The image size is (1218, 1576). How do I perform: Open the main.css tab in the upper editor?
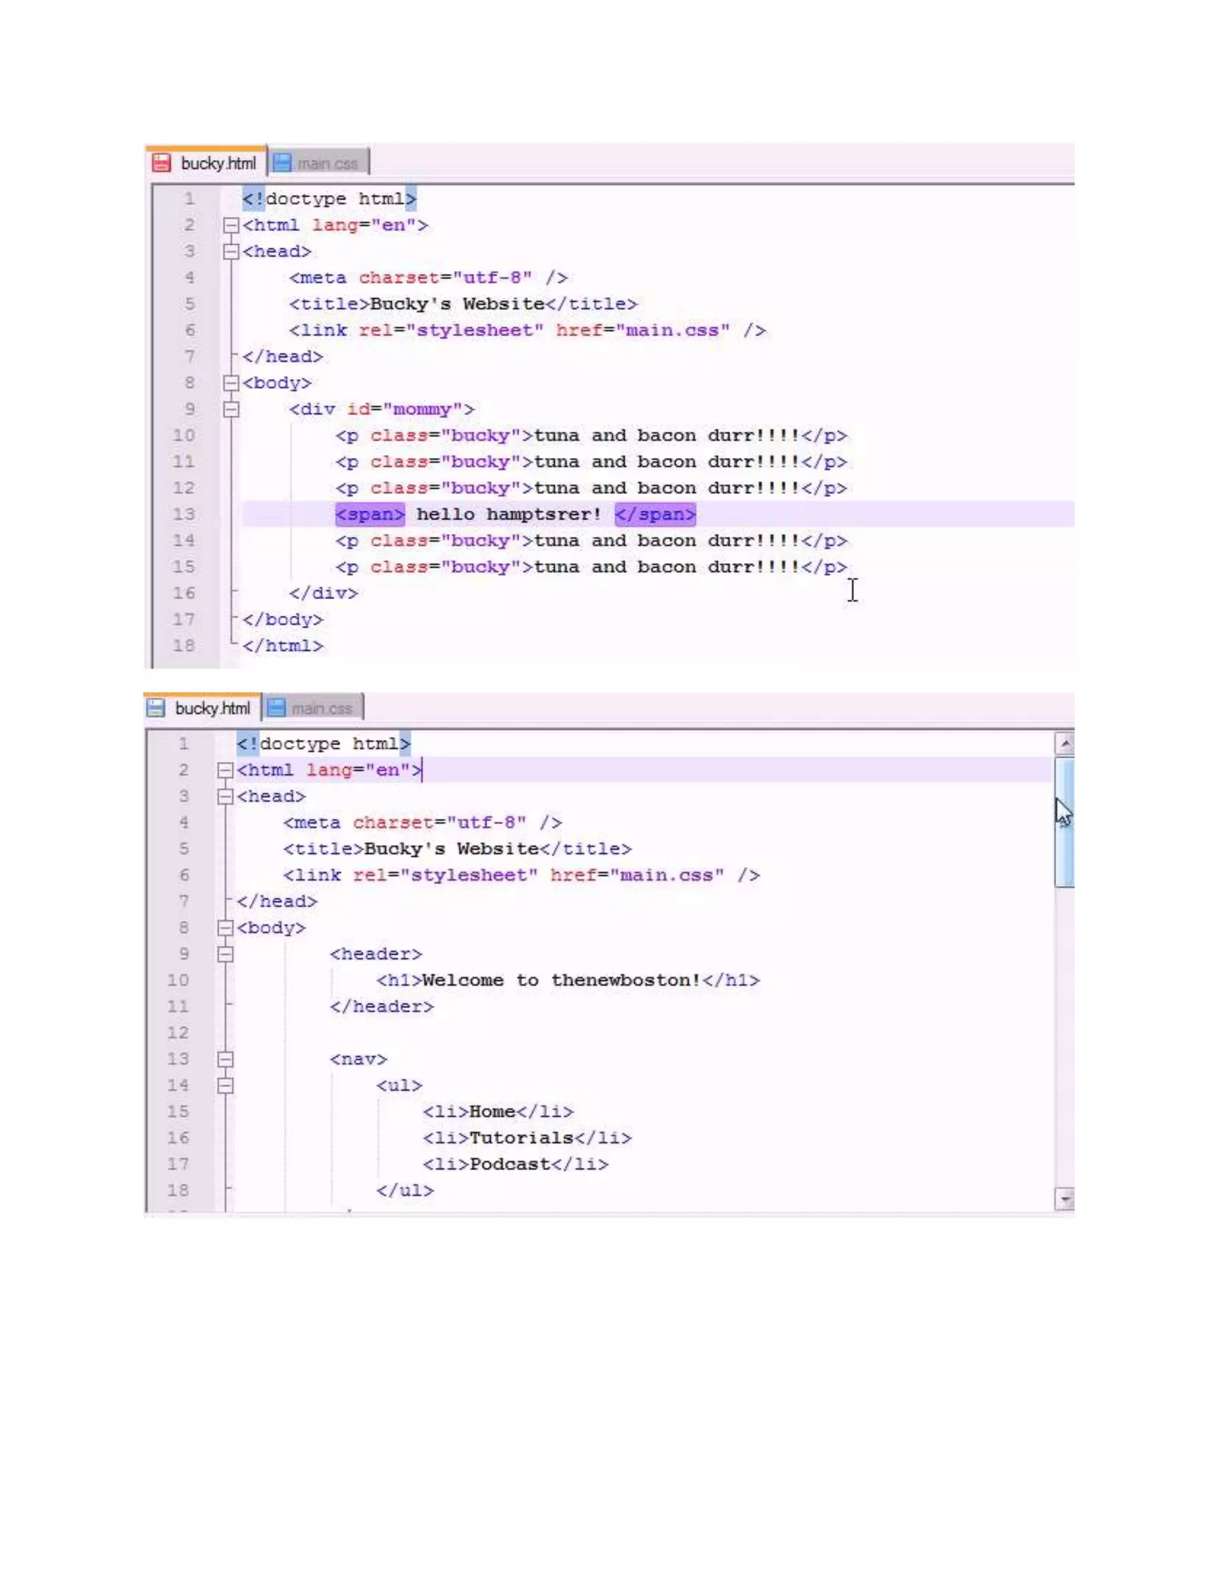[319, 164]
